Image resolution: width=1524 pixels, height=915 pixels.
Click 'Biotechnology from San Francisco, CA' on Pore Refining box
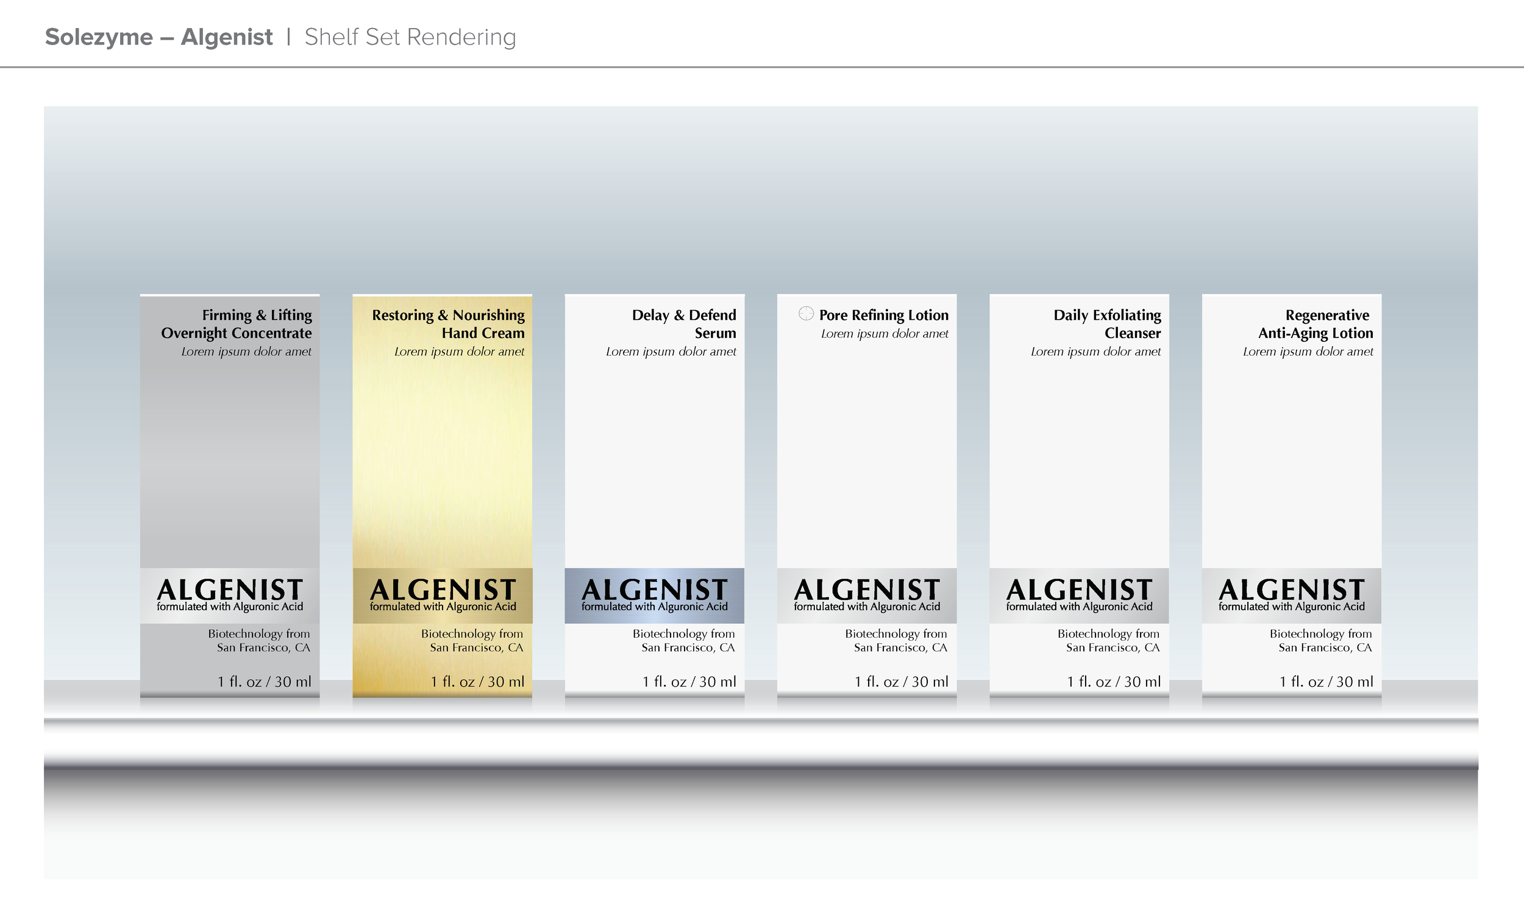896,641
